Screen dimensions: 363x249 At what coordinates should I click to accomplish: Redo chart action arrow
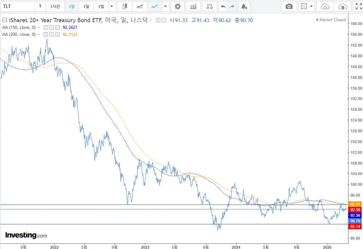point(232,6)
